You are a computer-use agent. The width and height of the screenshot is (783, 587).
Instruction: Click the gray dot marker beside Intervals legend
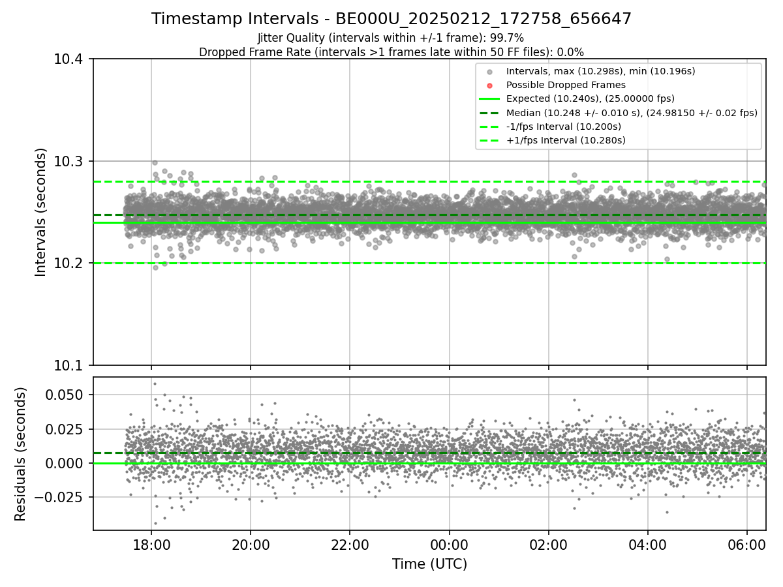point(489,72)
